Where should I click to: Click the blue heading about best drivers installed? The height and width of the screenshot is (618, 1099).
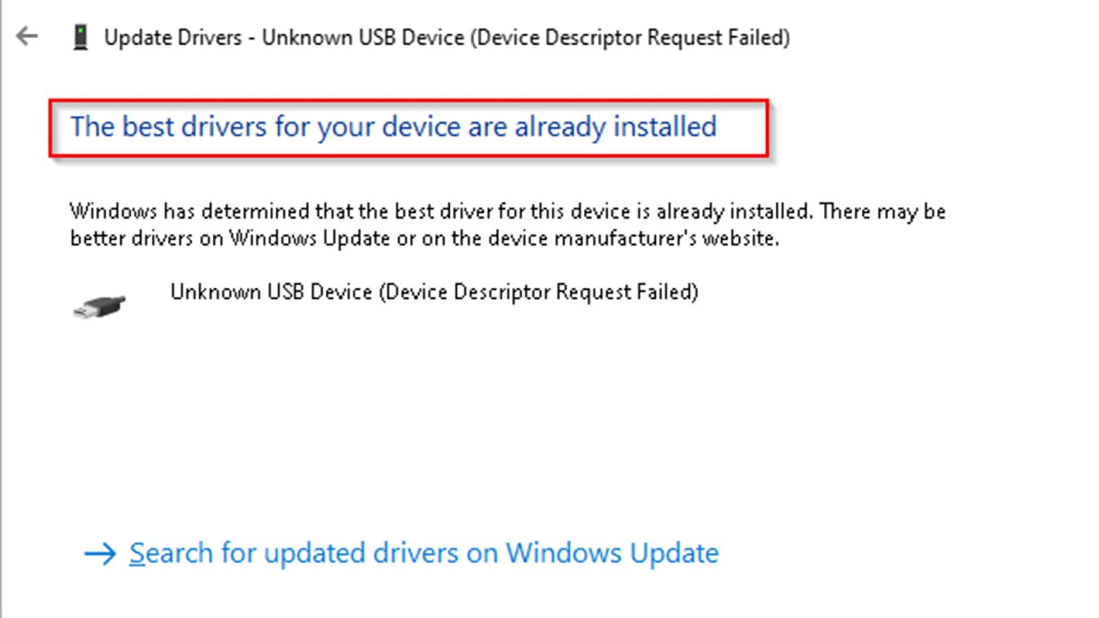(x=394, y=127)
